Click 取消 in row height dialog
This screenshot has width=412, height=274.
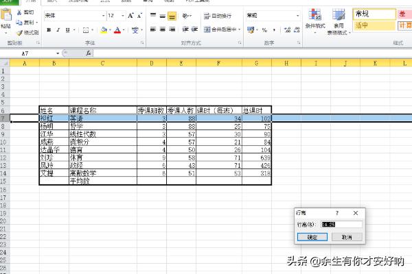coord(347,237)
